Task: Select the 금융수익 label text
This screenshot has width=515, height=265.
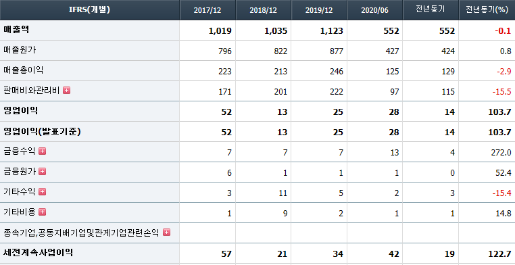Action: pyautogui.click(x=19, y=151)
